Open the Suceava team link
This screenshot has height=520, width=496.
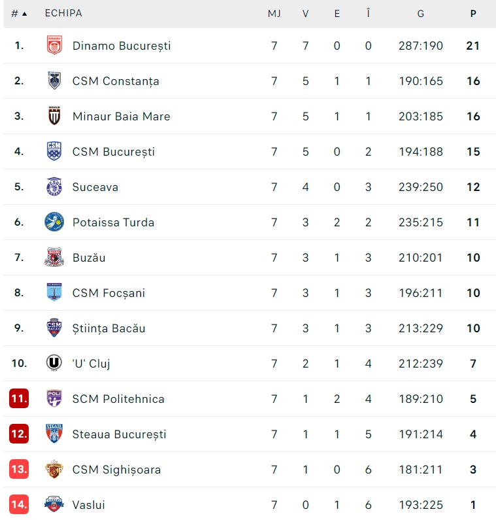[95, 187]
